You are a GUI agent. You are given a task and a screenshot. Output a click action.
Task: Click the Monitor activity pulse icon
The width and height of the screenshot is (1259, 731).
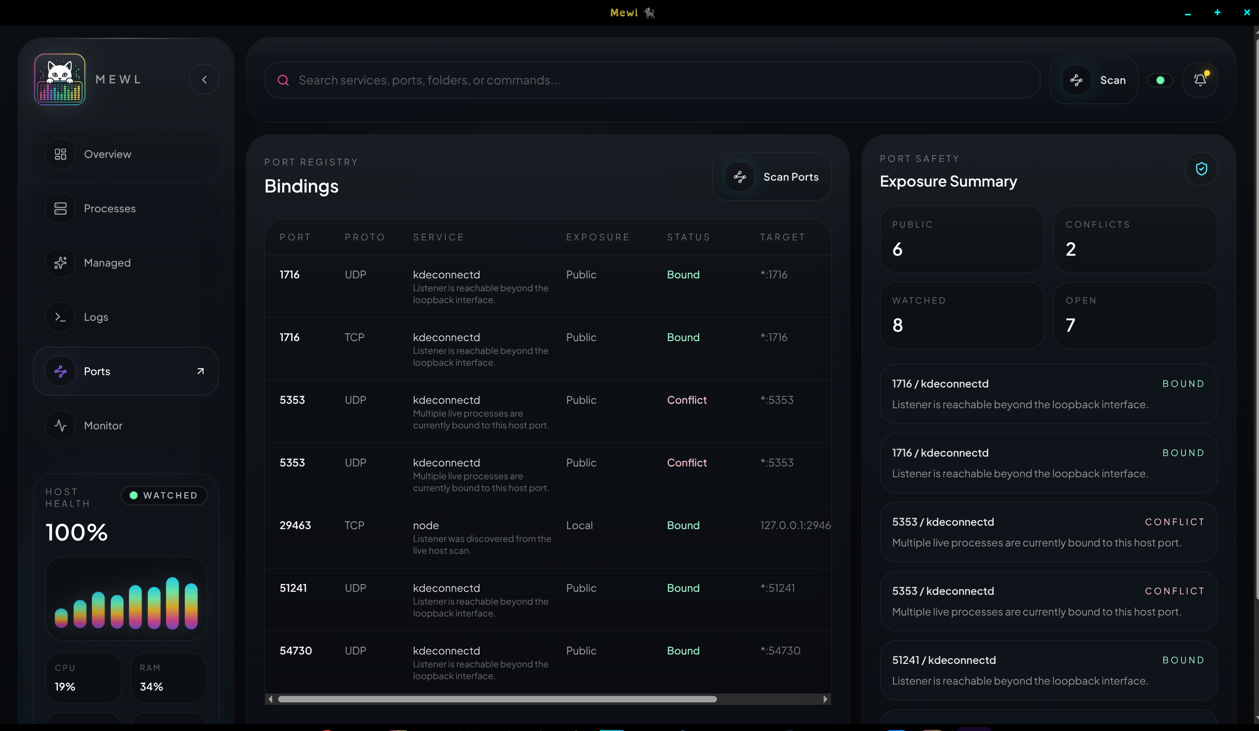click(60, 425)
